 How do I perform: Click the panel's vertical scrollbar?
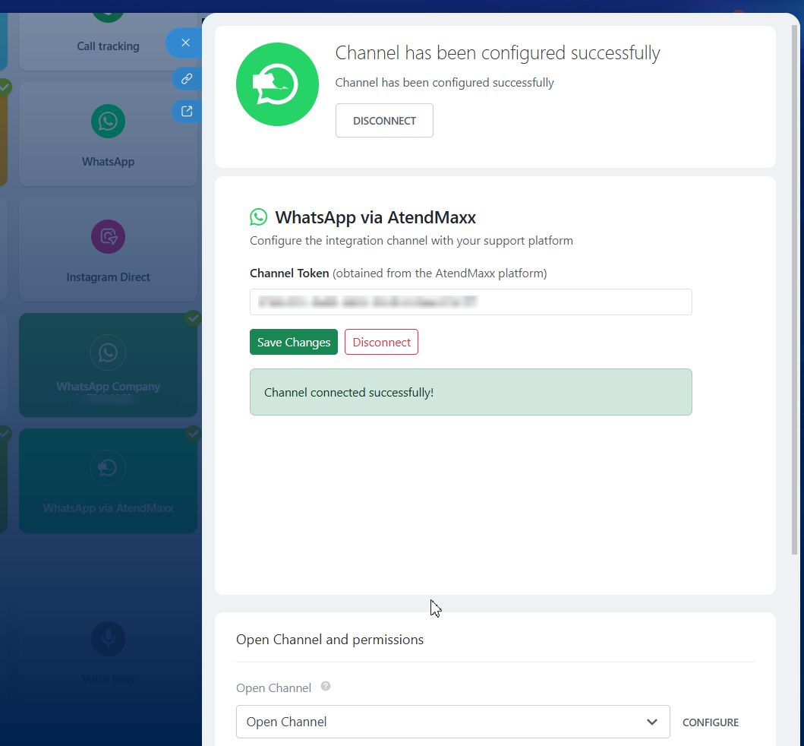(x=795, y=289)
